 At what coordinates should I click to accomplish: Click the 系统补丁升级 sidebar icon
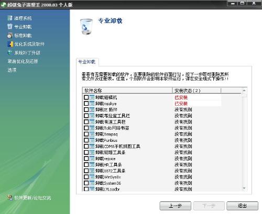tap(10, 52)
